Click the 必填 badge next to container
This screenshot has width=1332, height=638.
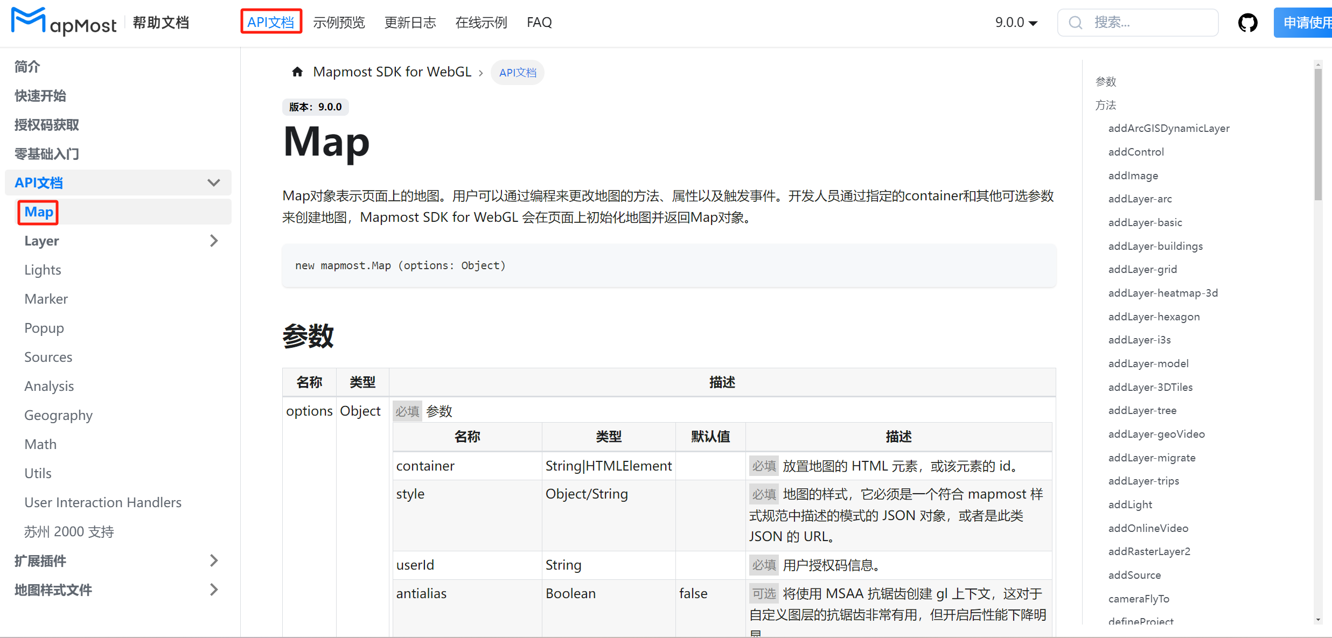pyautogui.click(x=763, y=465)
